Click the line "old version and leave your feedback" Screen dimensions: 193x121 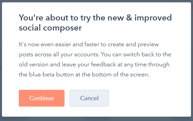pos(68,65)
